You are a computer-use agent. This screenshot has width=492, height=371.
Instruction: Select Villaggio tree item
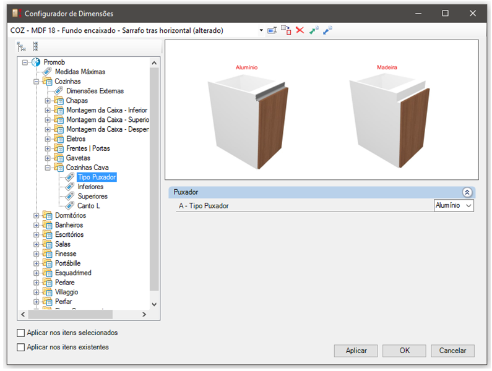click(x=66, y=292)
